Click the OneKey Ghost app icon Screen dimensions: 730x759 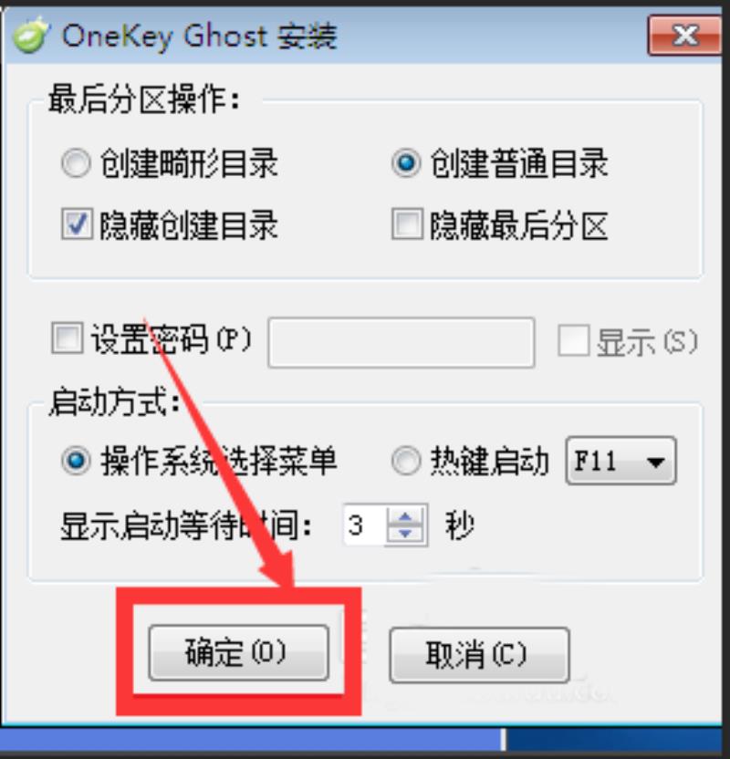coord(30,35)
